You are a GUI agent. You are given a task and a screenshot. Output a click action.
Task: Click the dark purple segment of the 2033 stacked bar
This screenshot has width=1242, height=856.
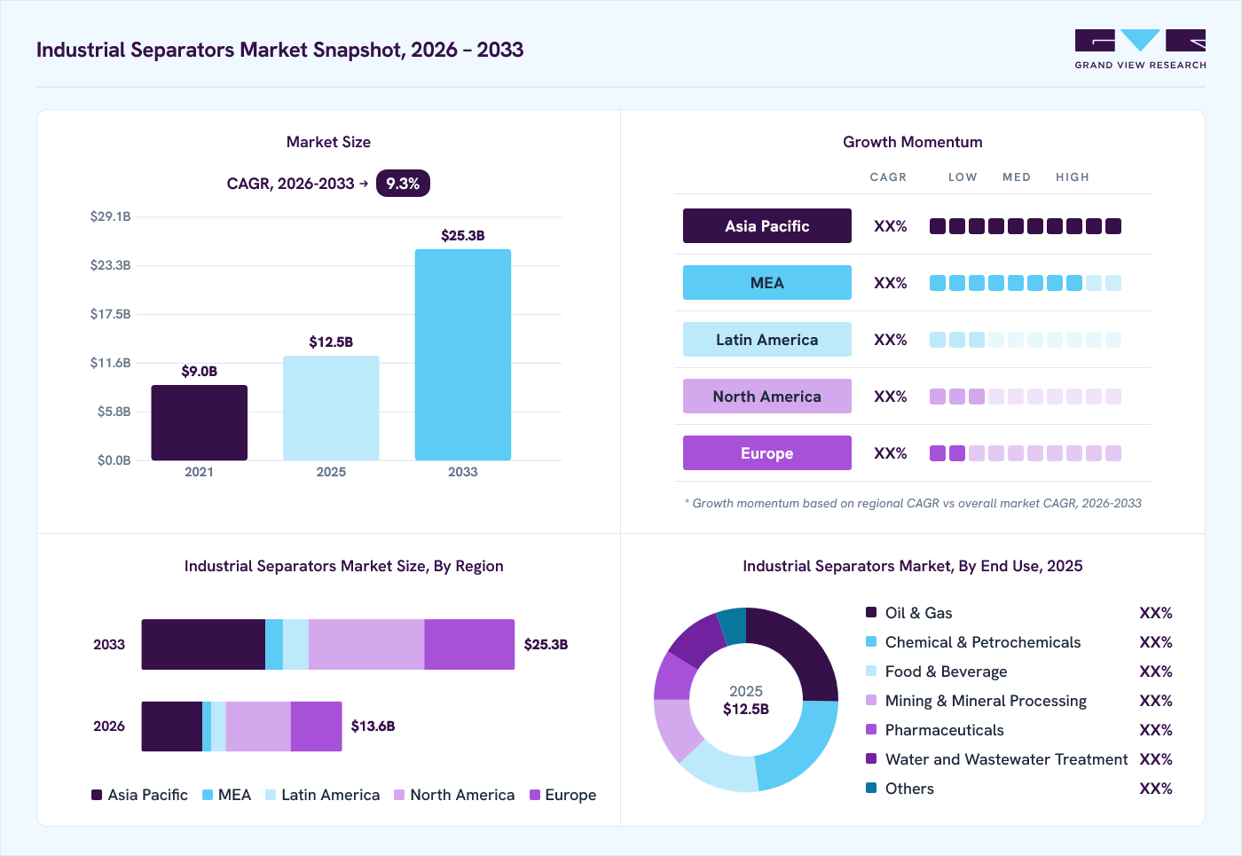[x=204, y=645]
